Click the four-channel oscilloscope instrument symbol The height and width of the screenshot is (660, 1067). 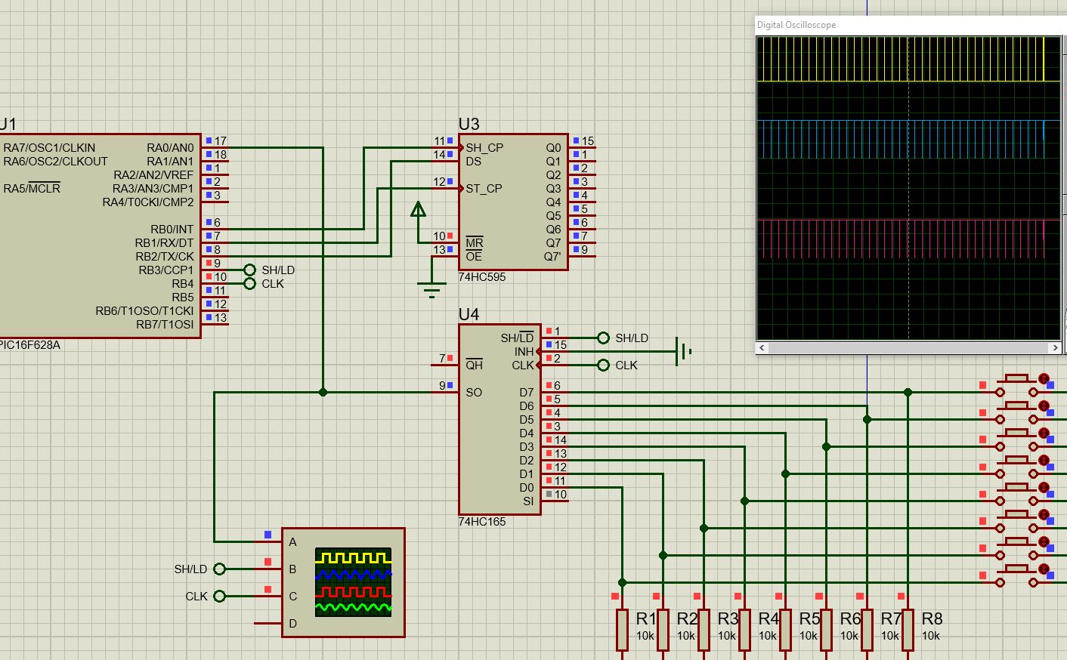coord(343,582)
